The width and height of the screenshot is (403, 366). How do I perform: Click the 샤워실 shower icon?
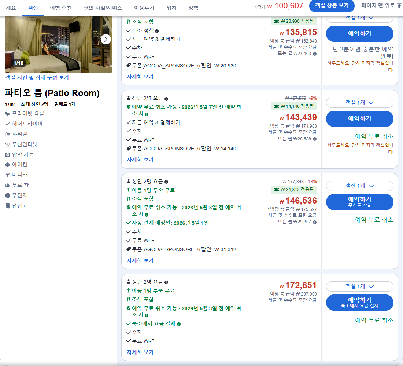(8, 134)
